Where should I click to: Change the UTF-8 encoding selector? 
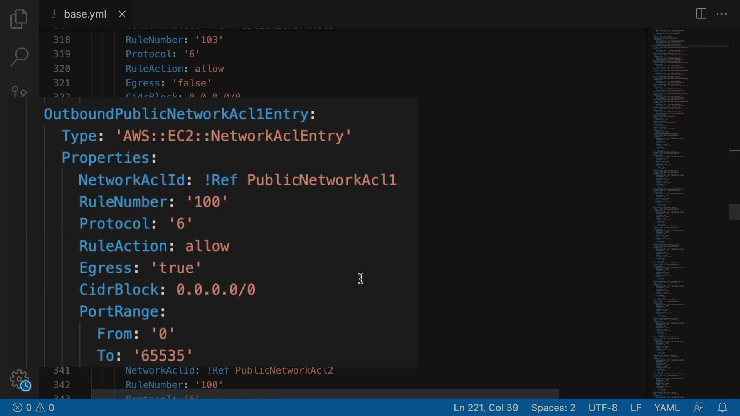pyautogui.click(x=603, y=408)
